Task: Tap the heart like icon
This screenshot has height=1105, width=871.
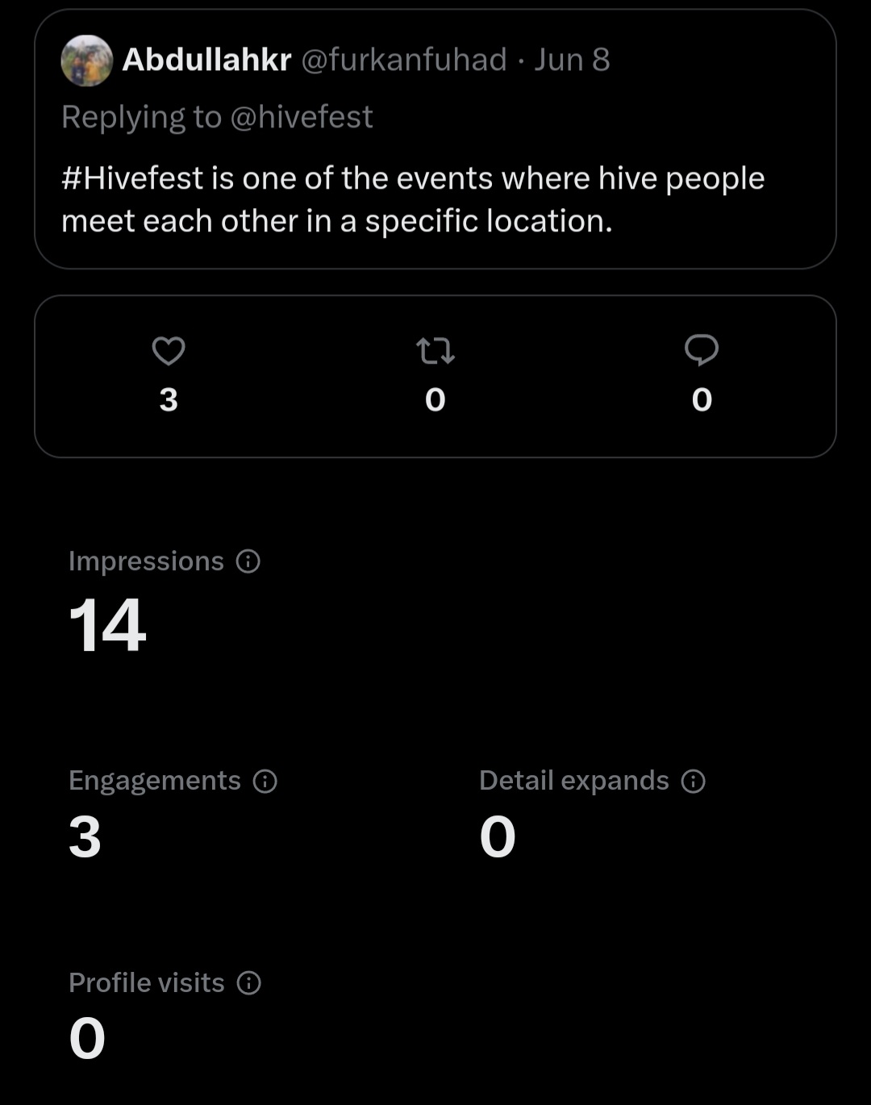Action: [x=169, y=351]
